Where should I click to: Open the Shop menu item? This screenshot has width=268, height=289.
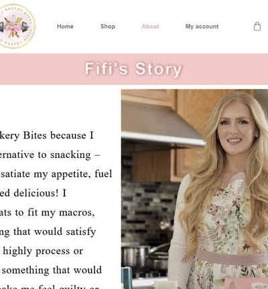[108, 26]
